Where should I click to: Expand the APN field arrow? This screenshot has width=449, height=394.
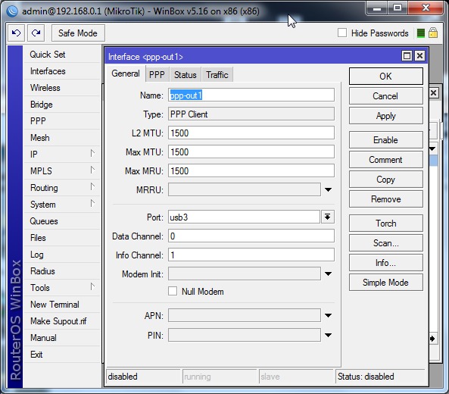click(328, 315)
